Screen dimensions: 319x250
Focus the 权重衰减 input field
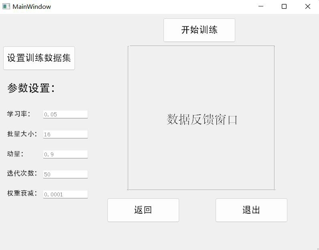pos(65,194)
